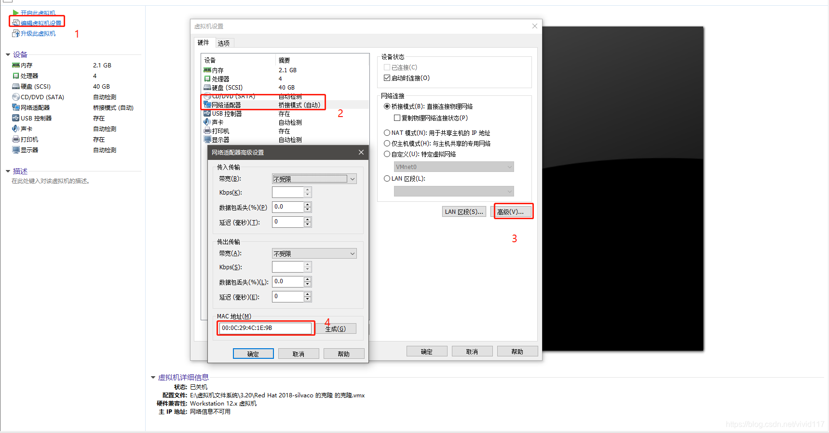Open the outgoing 带宽(A) dropdown
The height and width of the screenshot is (433, 829).
click(314, 253)
